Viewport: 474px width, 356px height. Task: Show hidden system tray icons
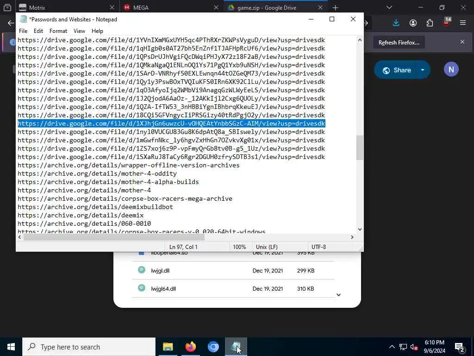click(392, 347)
